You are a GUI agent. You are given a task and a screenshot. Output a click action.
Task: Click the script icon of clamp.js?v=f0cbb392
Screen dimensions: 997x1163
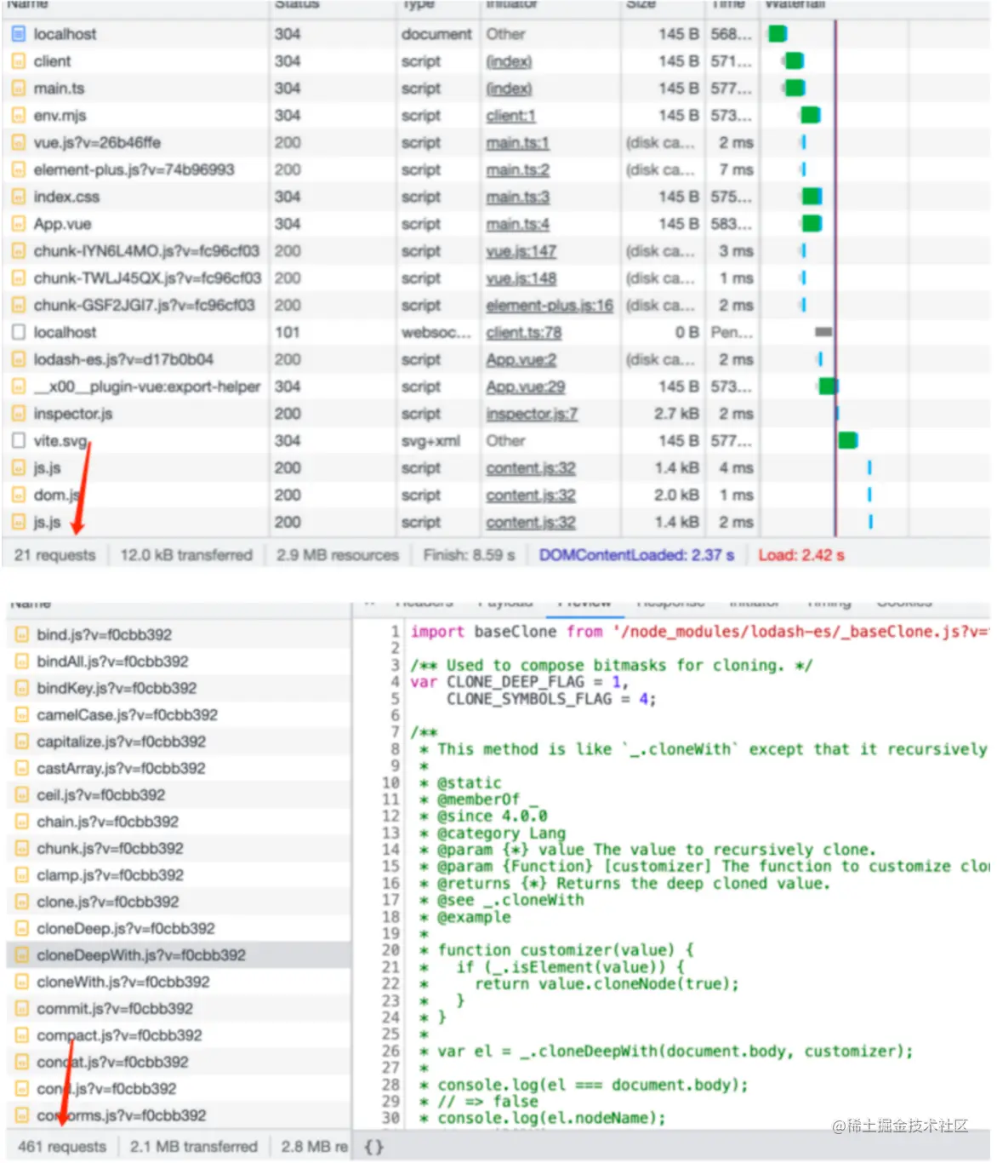(22, 875)
